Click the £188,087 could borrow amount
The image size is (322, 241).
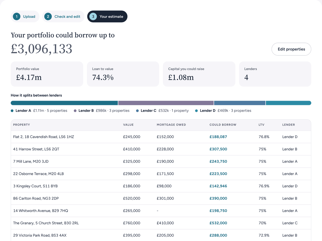(218, 137)
